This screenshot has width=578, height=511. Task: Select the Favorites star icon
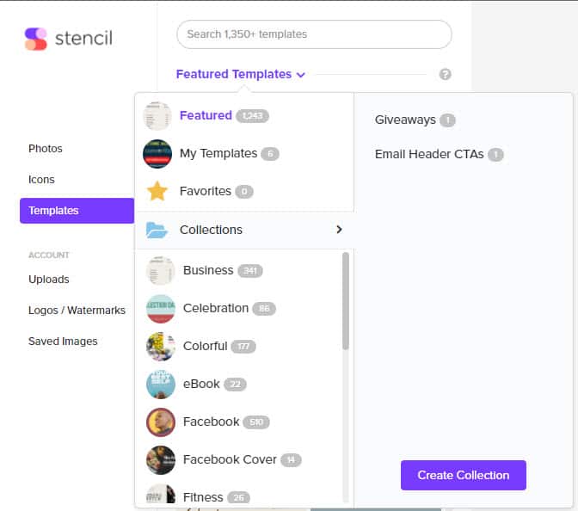pos(157,191)
